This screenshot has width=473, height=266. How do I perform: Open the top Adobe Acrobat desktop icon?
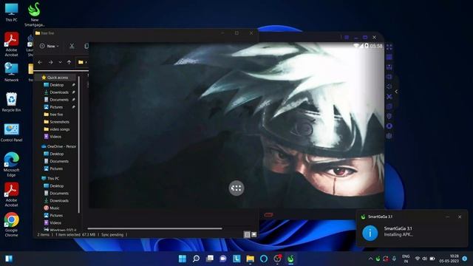(12, 44)
